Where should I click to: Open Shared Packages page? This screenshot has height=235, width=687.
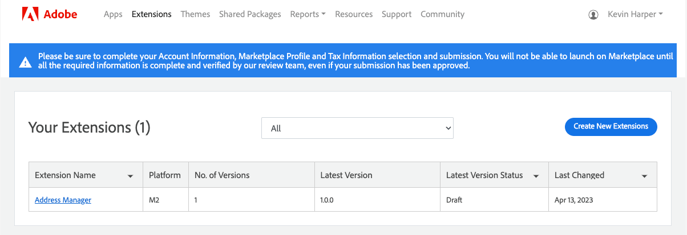(250, 14)
